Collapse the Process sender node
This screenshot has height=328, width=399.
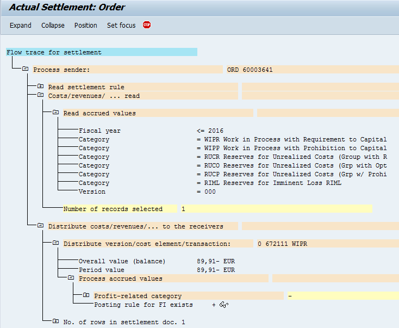pos(25,69)
